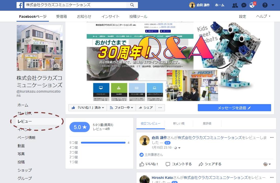Select the Facebookページ tab
Viewport: 280px width, 183px height.
(33, 17)
